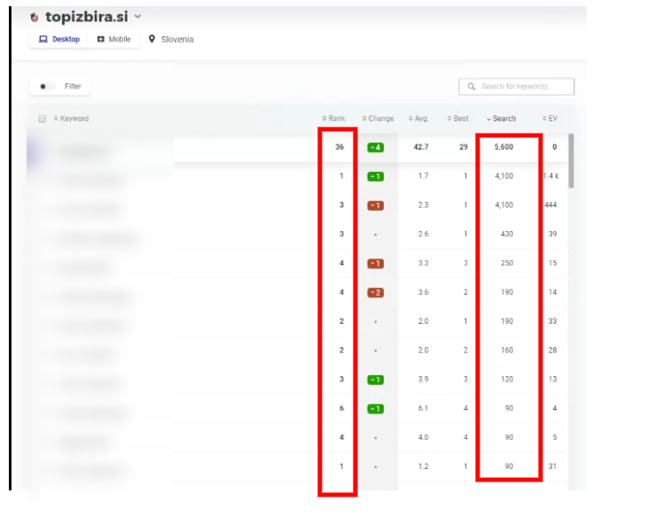Click average value 3.9
This screenshot has width=662, height=524.
(424, 380)
